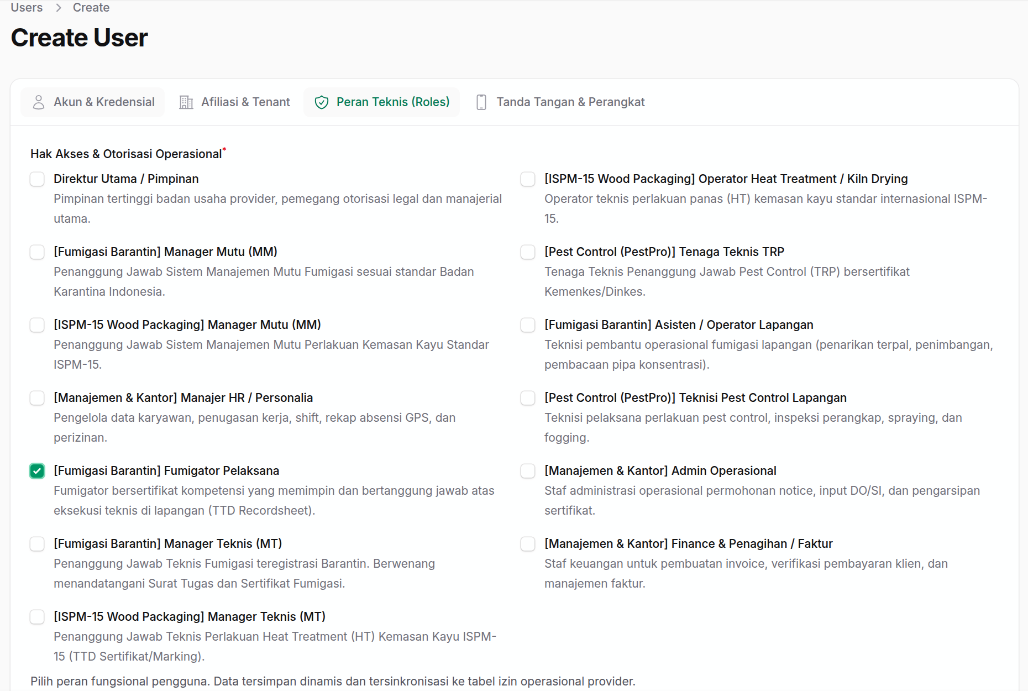The image size is (1028, 691).
Task: Select the Finance & Penagihan / Faktur checkbox
Action: (x=528, y=544)
